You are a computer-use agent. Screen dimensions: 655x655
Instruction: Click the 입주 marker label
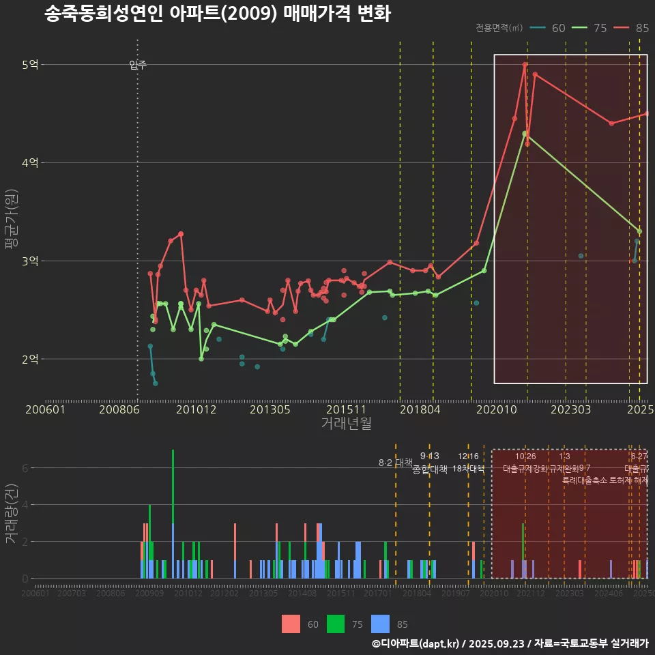click(138, 65)
